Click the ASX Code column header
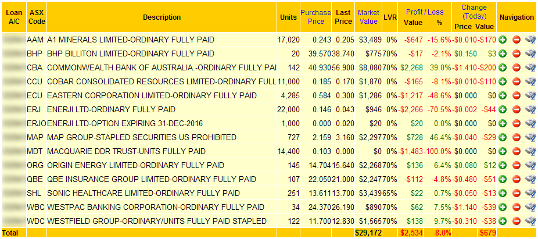538x239 pixels. [x=37, y=17]
